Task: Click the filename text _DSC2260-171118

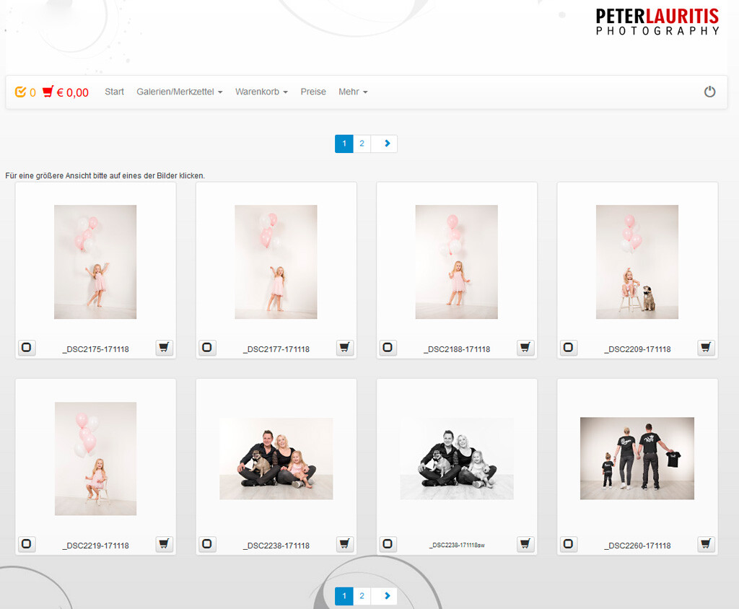Action: (637, 546)
